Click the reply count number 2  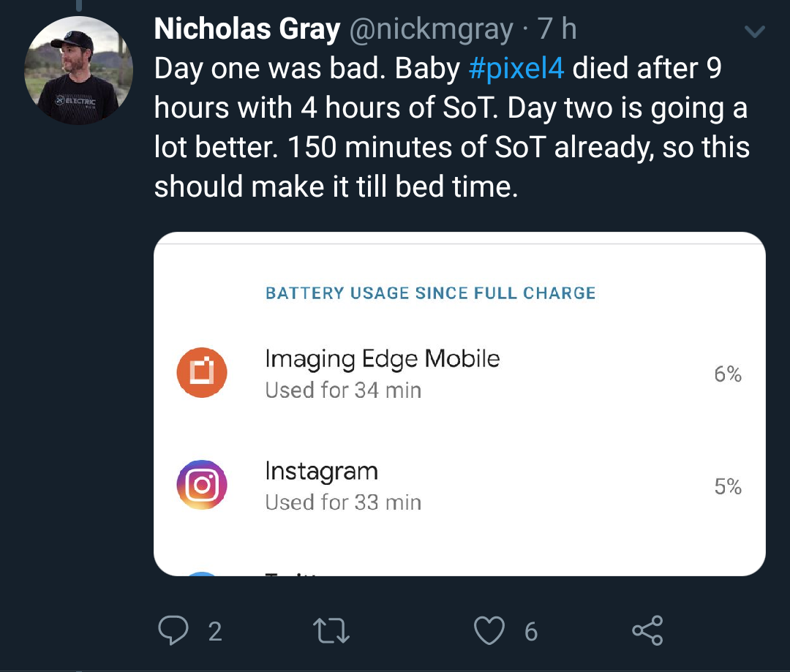[215, 632]
